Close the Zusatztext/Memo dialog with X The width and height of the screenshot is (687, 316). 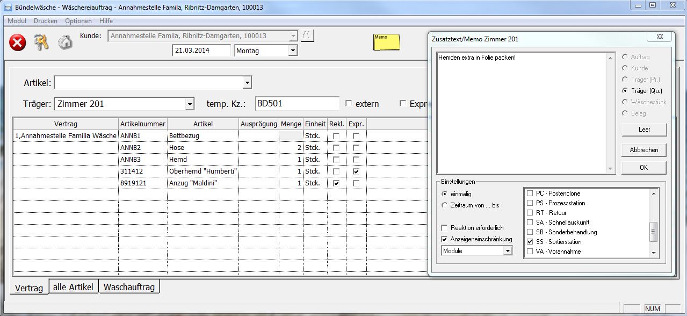pyautogui.click(x=659, y=37)
